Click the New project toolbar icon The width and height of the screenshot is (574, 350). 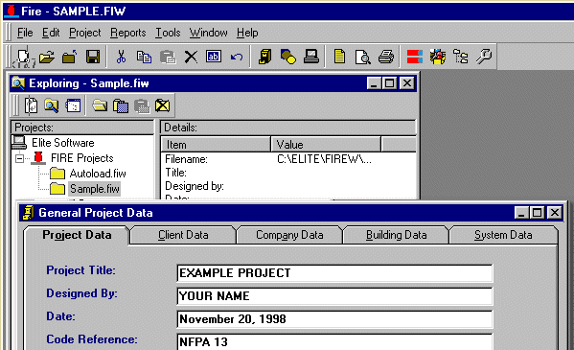pos(23,57)
